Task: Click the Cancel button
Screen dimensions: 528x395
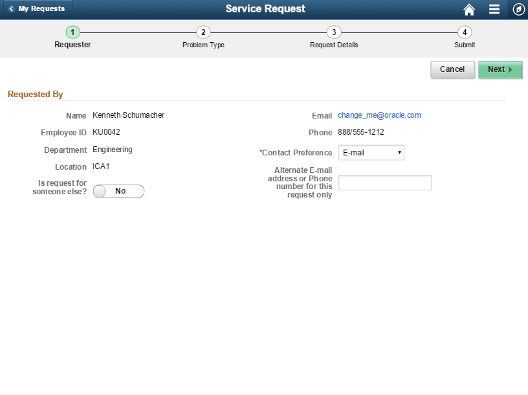Action: coord(452,69)
